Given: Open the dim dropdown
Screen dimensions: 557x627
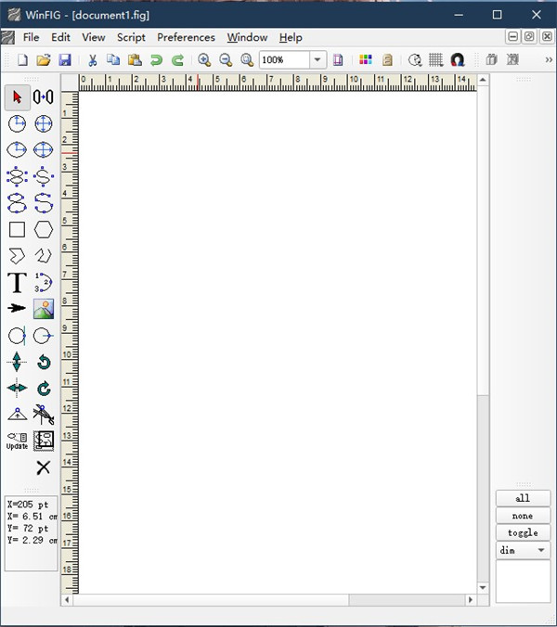Looking at the screenshot, I should (x=523, y=551).
